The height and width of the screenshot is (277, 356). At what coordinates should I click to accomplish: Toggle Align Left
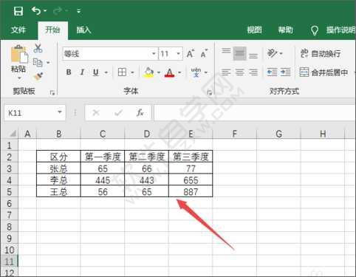(226, 72)
